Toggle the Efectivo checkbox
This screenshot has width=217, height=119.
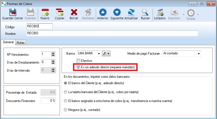tap(78, 60)
